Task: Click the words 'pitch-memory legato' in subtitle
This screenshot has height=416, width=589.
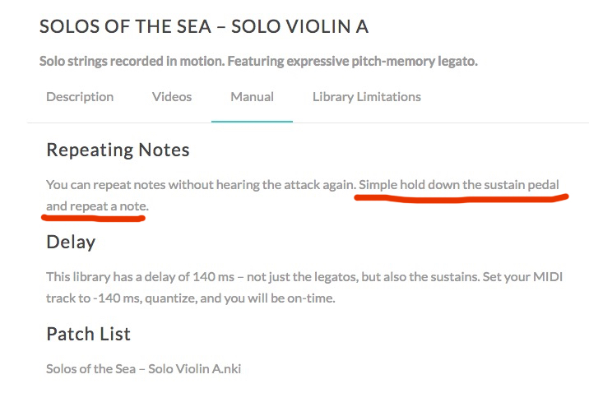Action: (415, 62)
